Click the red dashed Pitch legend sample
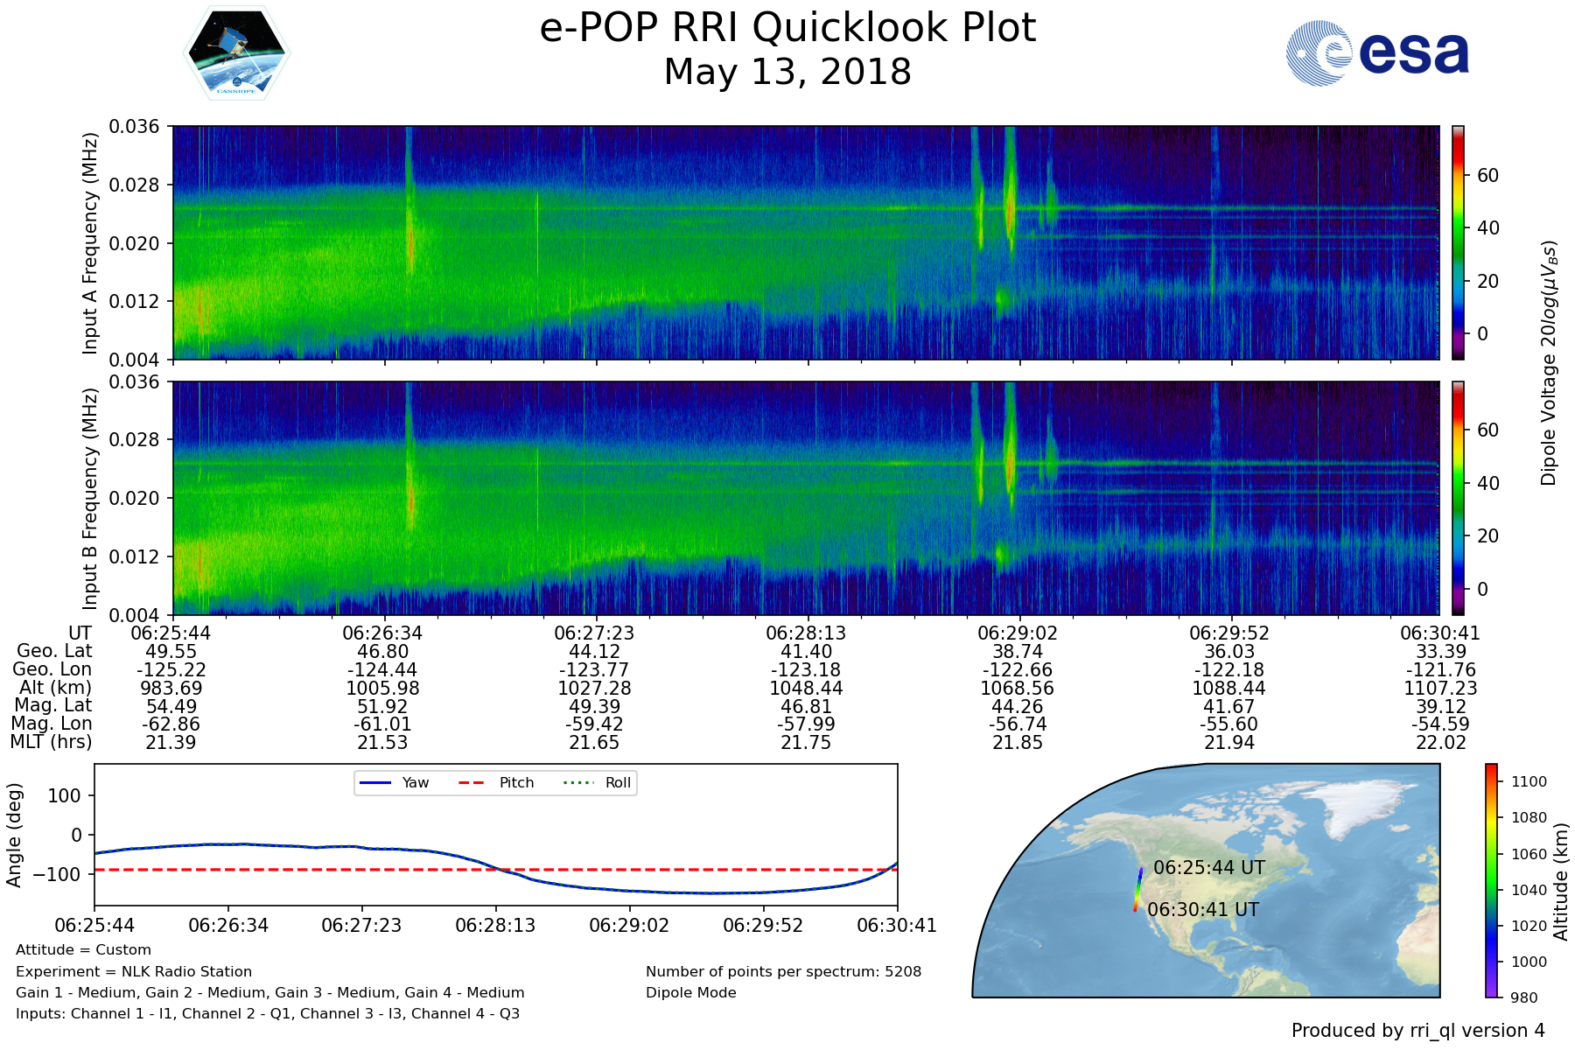Screen dimensions: 1575x1050 472,782
